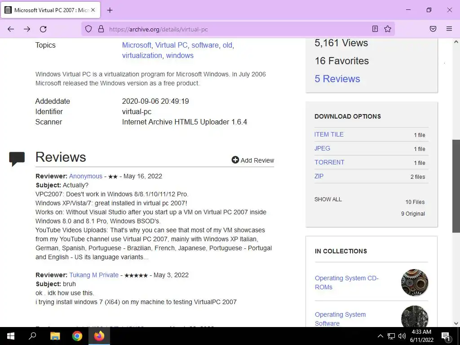
Task: Select the Microsoft Virtual PC 2007 tab
Action: click(51, 10)
